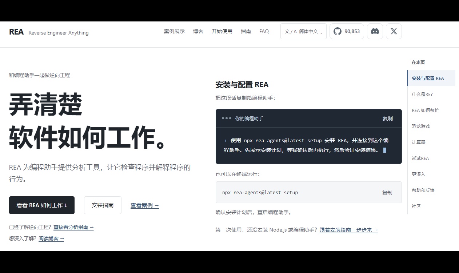Follow the 查看案例 link
This screenshot has height=273, width=459.
pos(145,205)
